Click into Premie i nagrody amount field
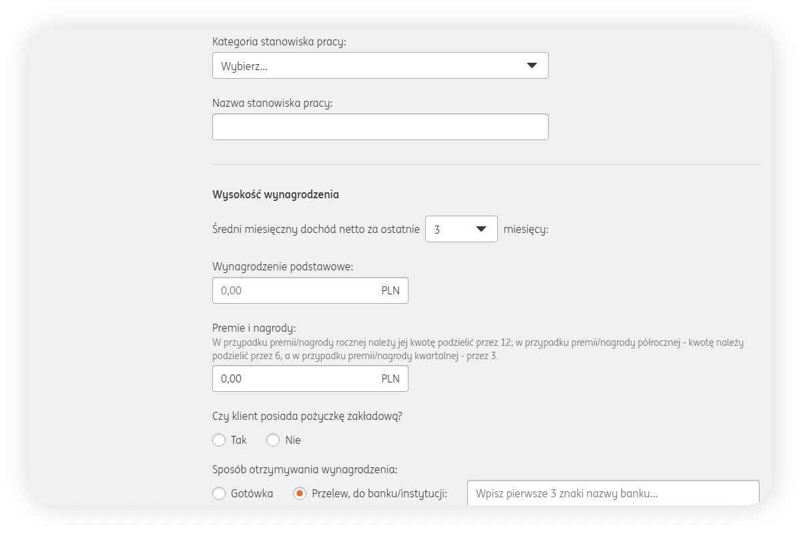Screen dimensions: 801x534 294,378
